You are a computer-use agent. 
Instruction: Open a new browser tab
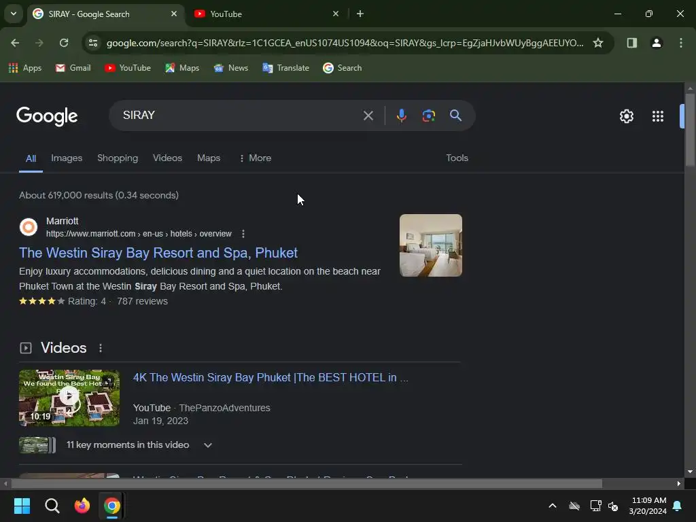pos(360,14)
